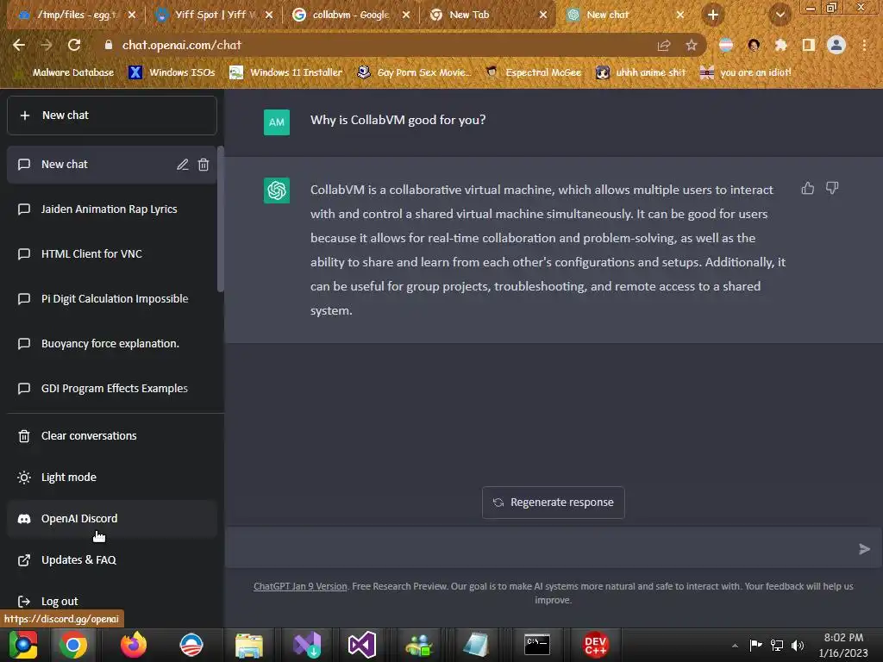883x662 pixels.
Task: Give thumbs up to the ChatGPT response
Action: click(807, 188)
